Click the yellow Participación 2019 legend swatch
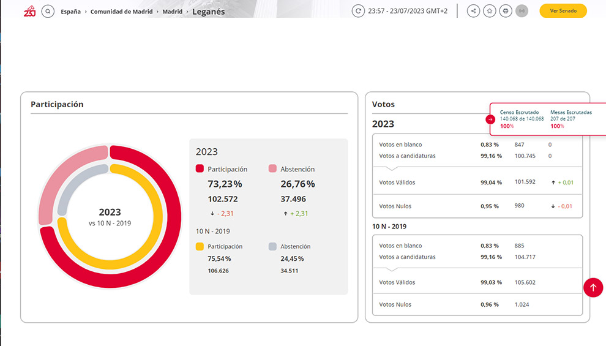The width and height of the screenshot is (606, 346). [x=200, y=246]
